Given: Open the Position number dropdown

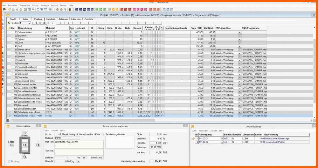Looking at the screenshot, I should 29,23.
